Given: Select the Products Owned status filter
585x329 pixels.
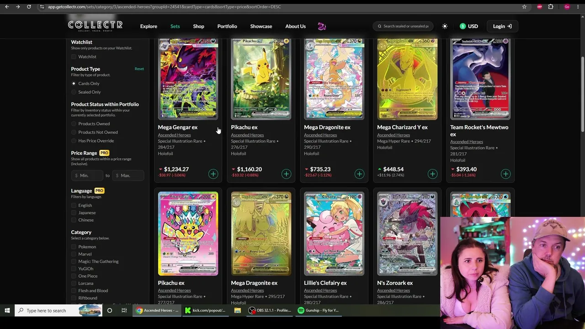Looking at the screenshot, I should 74,124.
